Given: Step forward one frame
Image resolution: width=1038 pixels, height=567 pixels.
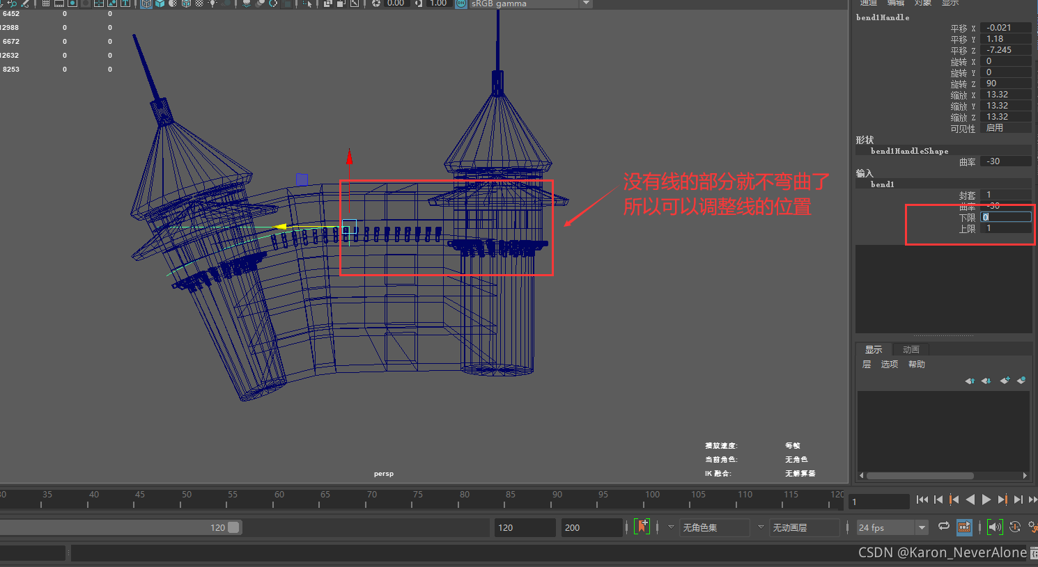Looking at the screenshot, I should point(1018,500).
